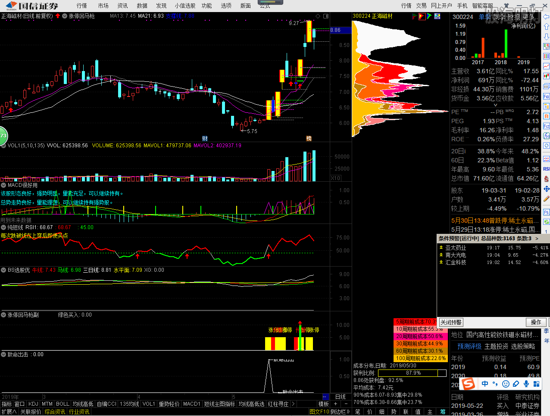Select the 筹 chip distribution tab
Image resolution: width=550 pixels, height=416 pixels.
(443, 412)
